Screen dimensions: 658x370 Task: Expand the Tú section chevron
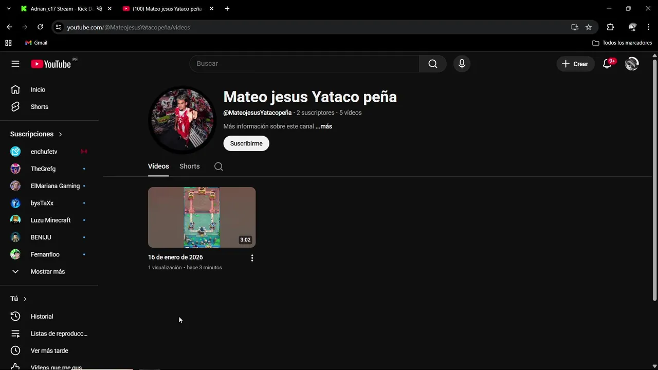coord(25,299)
